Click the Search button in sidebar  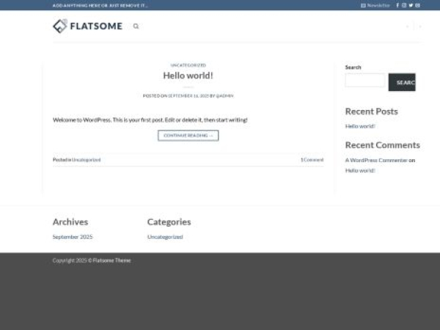tap(402, 82)
